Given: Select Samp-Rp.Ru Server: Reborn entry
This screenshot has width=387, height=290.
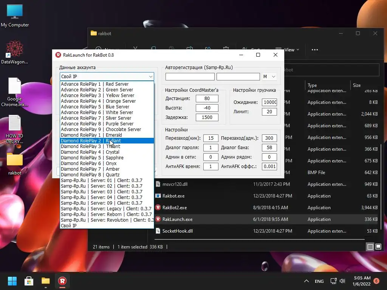Looking at the screenshot, I should pos(107,214).
